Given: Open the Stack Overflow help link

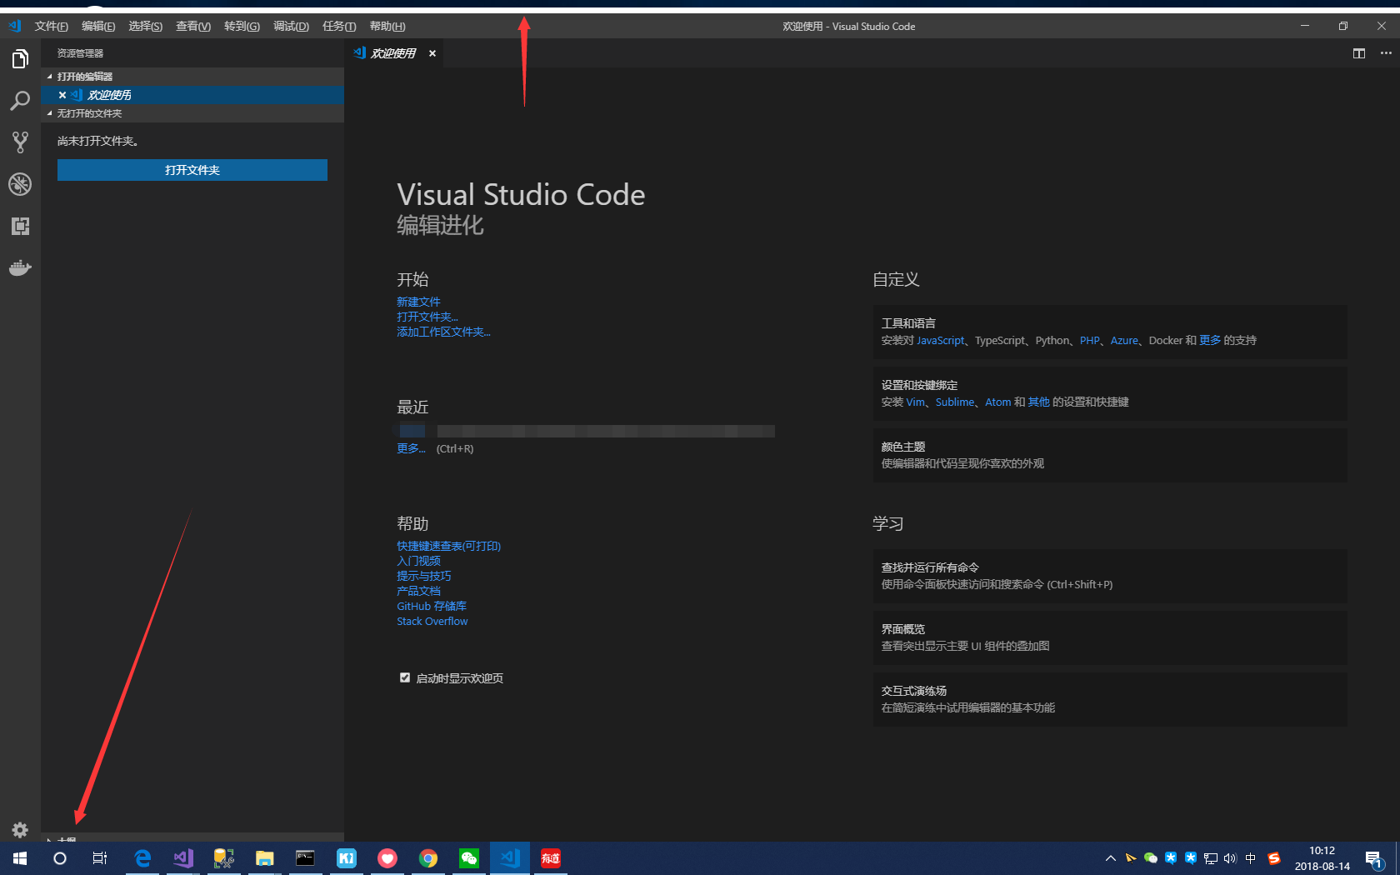Looking at the screenshot, I should [x=432, y=621].
